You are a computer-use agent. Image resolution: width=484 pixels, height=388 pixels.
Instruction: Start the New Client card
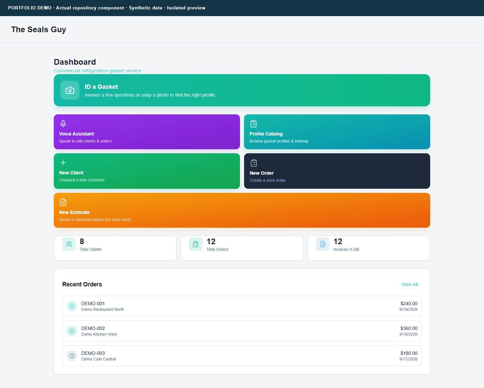(147, 171)
